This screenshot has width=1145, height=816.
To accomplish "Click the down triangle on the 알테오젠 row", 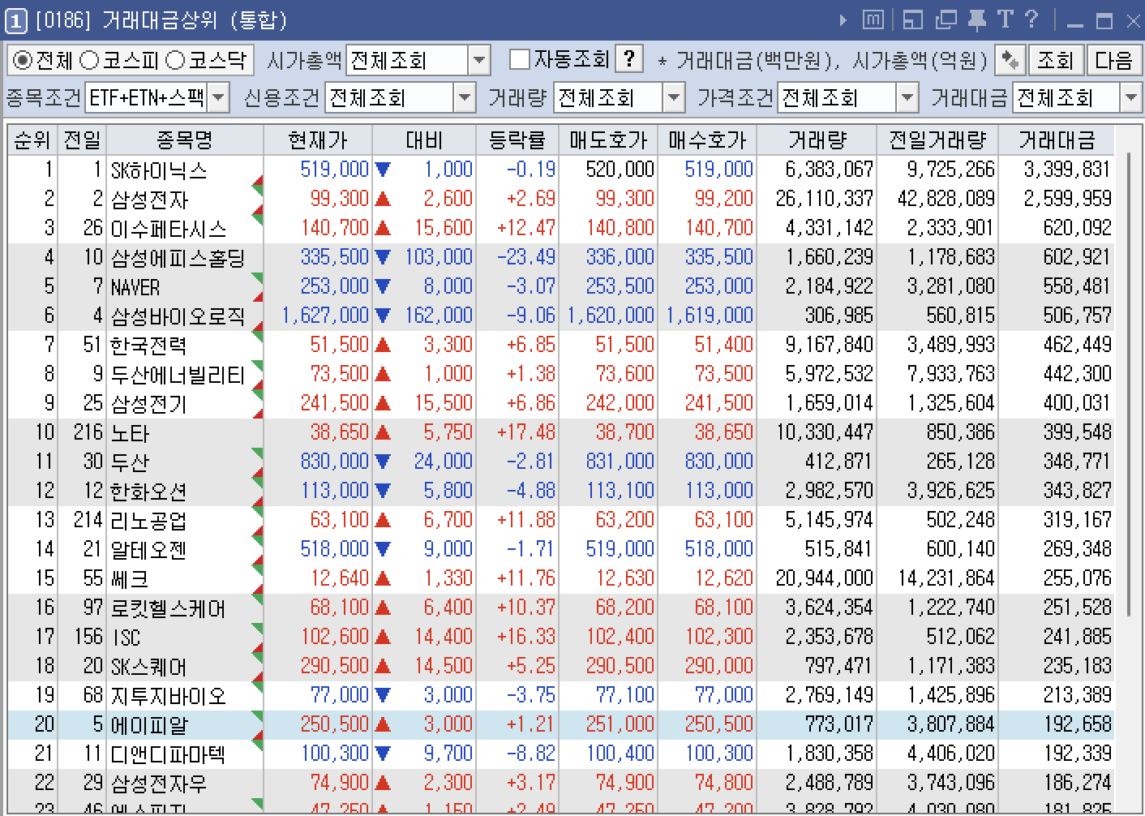I will [383, 549].
